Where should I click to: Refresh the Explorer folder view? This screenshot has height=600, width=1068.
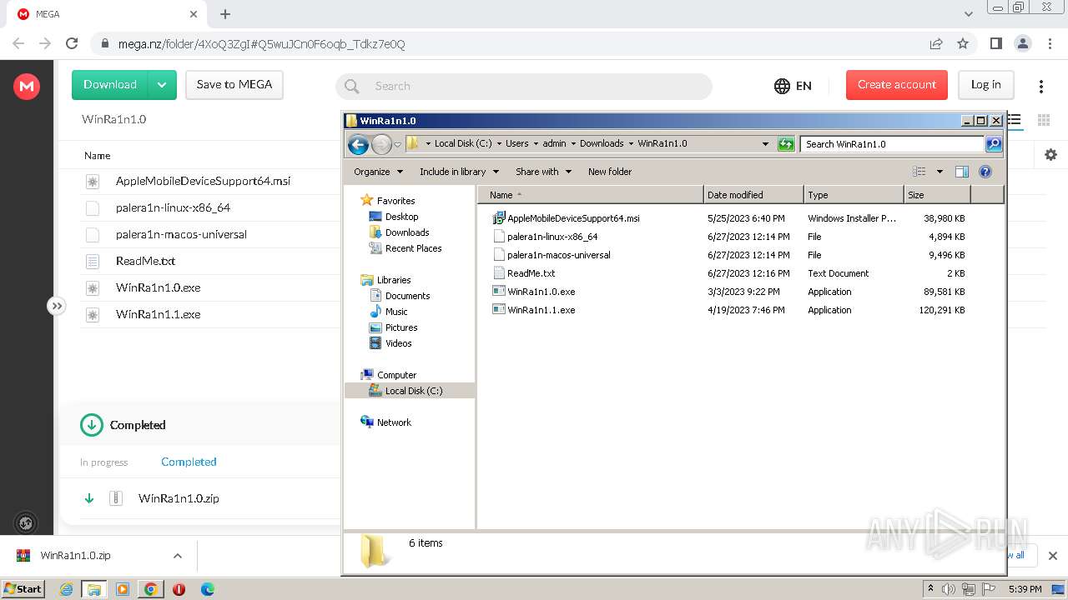[x=785, y=144]
